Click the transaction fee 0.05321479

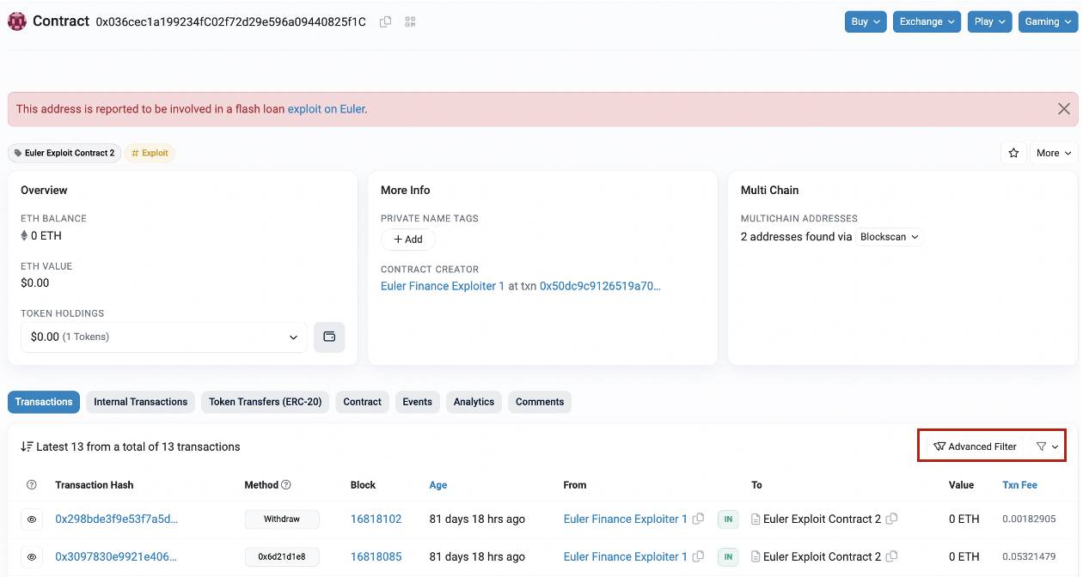(1029, 557)
